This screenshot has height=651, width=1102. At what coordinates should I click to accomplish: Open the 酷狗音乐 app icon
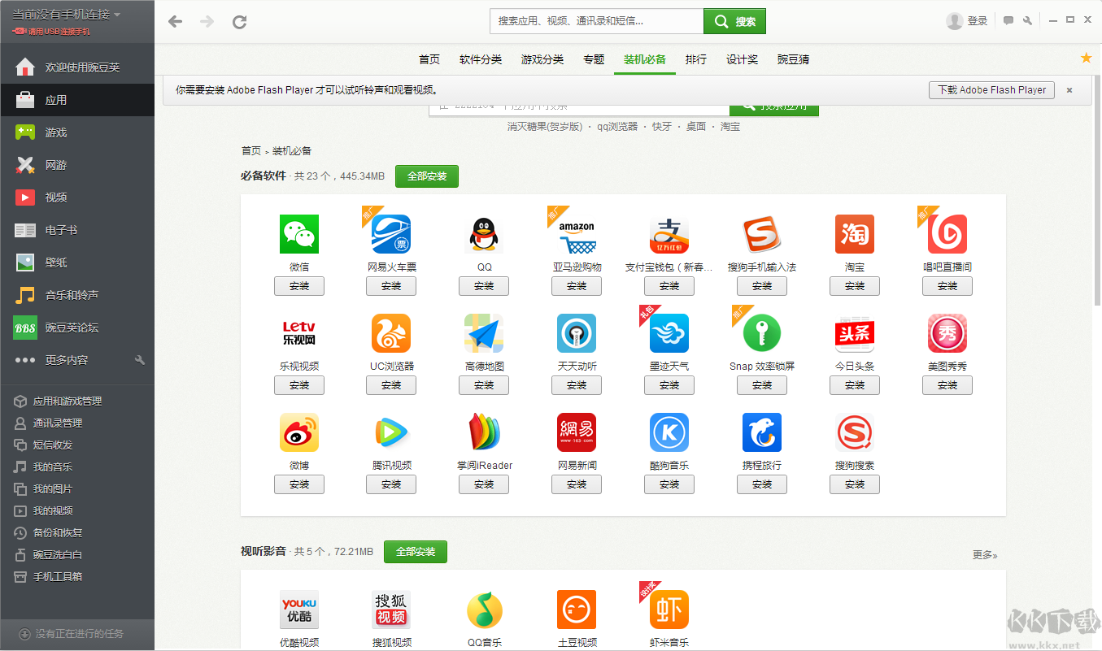tap(669, 432)
